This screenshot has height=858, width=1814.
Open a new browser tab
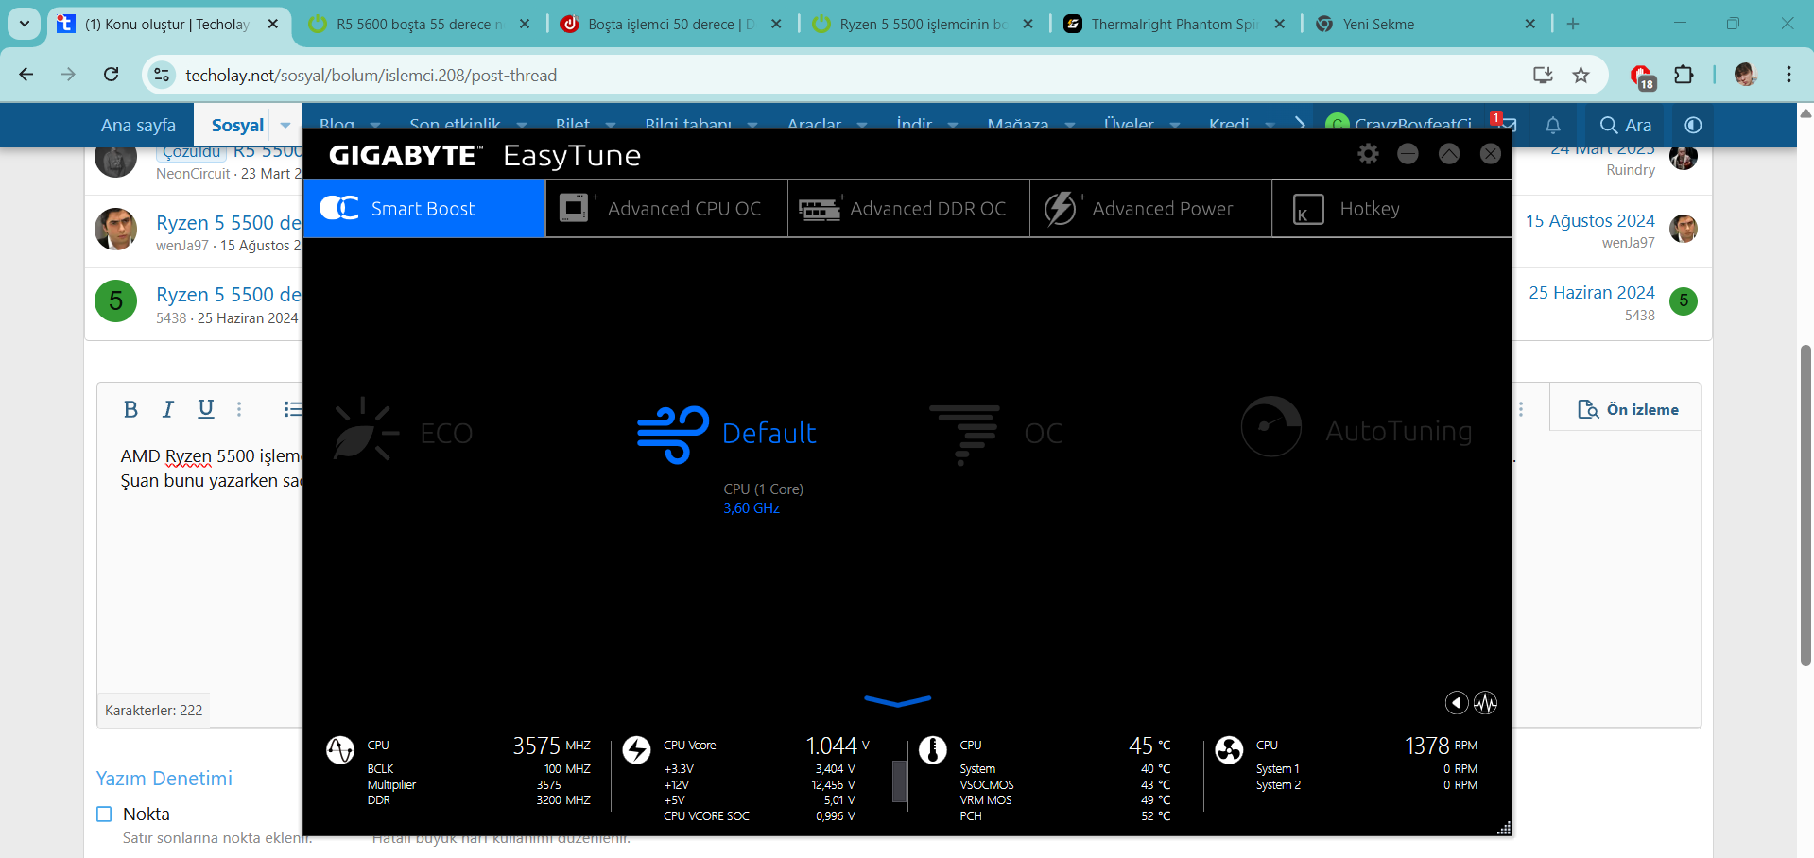pyautogui.click(x=1573, y=24)
